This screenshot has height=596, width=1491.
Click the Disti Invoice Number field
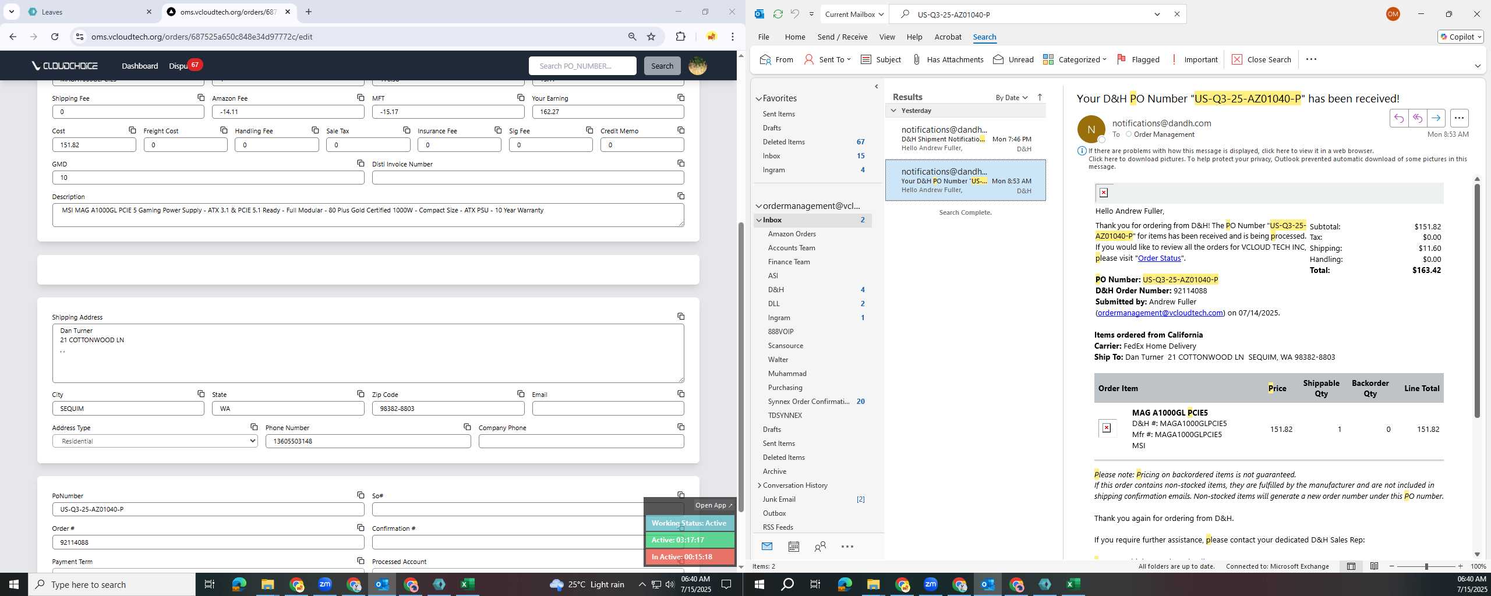528,178
